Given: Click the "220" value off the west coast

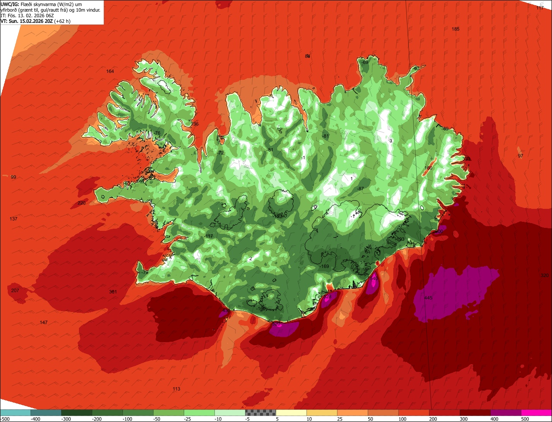Looking at the screenshot, I should 82,203.
